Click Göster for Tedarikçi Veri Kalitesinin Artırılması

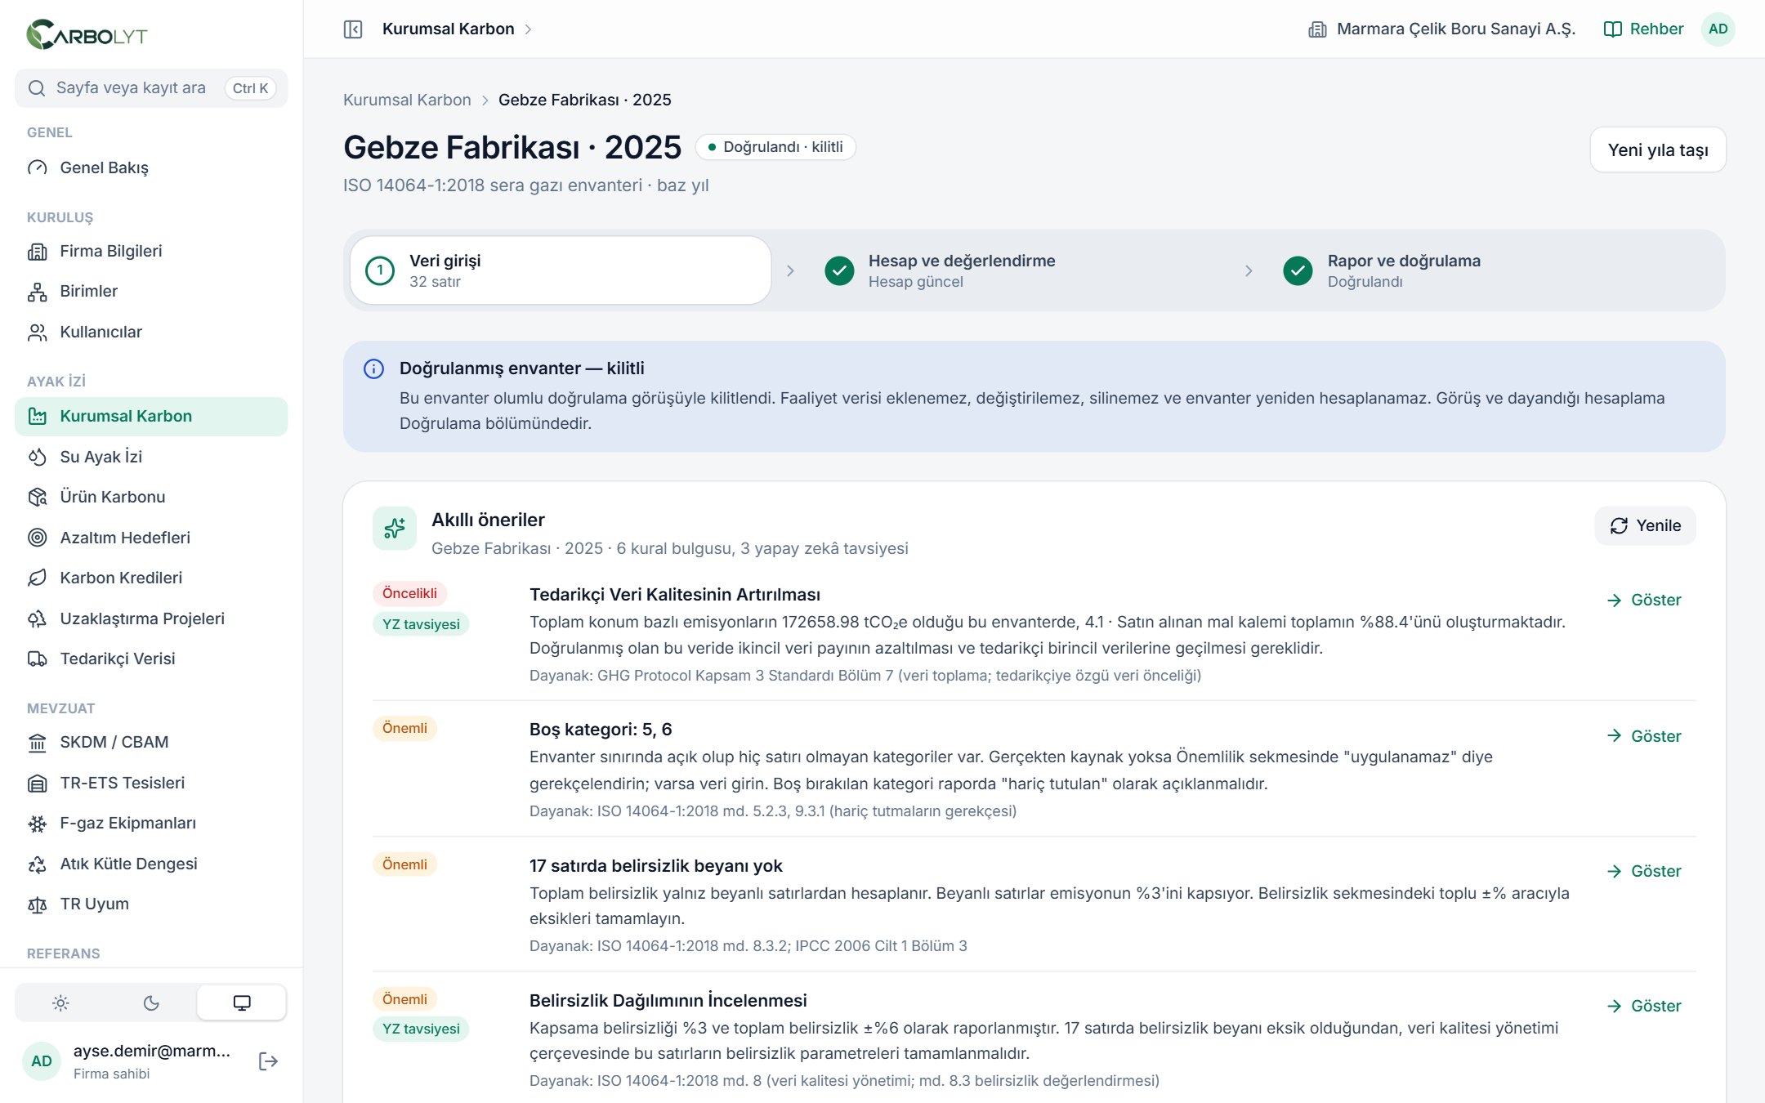(1643, 600)
